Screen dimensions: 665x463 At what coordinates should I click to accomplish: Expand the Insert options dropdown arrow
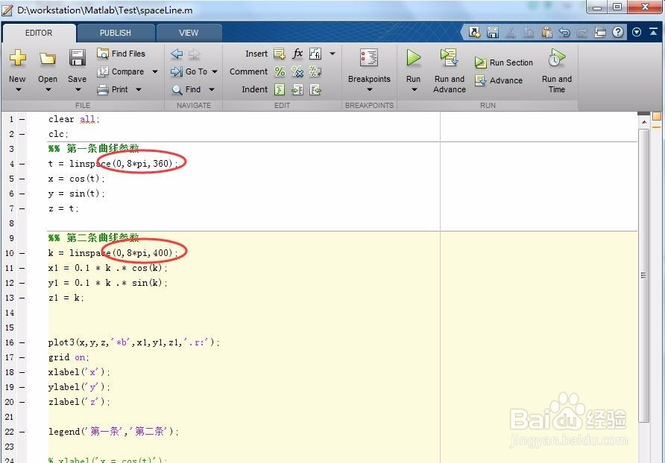(332, 54)
